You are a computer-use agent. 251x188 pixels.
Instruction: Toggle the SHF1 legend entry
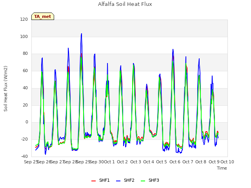click(x=100, y=180)
